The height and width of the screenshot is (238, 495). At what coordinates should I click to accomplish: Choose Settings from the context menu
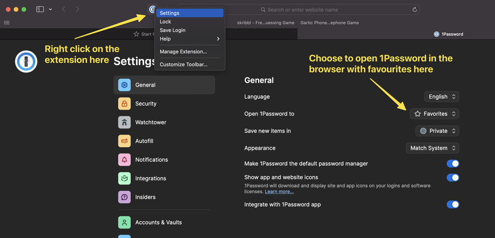point(169,13)
